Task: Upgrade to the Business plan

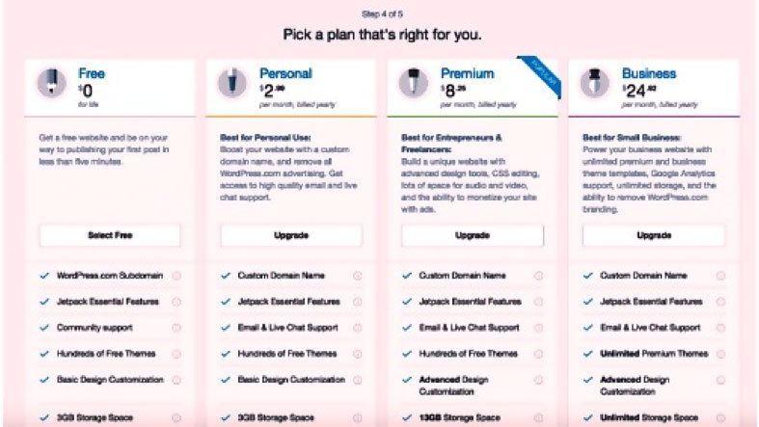Action: click(654, 235)
